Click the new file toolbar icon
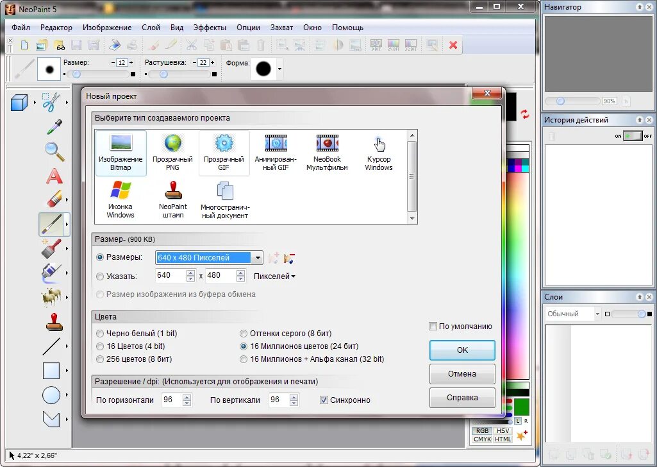The width and height of the screenshot is (657, 467). click(24, 45)
